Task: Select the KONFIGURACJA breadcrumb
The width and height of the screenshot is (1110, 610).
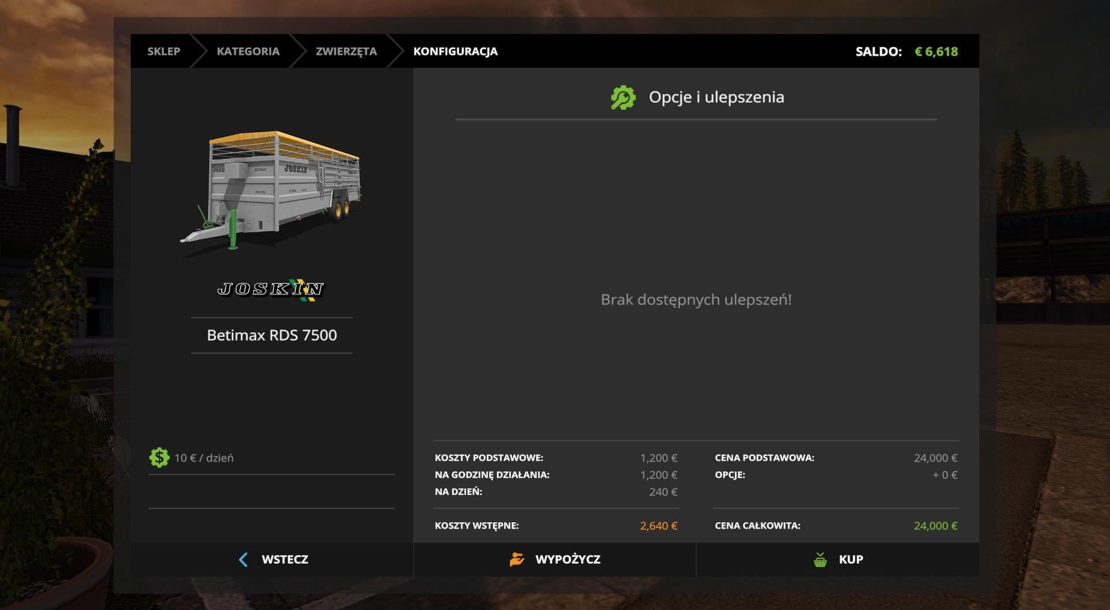Action: 456,51
